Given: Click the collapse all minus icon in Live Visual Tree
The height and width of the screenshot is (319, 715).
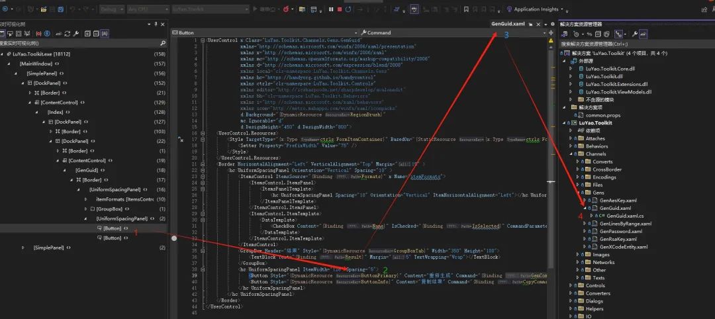Looking at the screenshot, I should (96, 33).
